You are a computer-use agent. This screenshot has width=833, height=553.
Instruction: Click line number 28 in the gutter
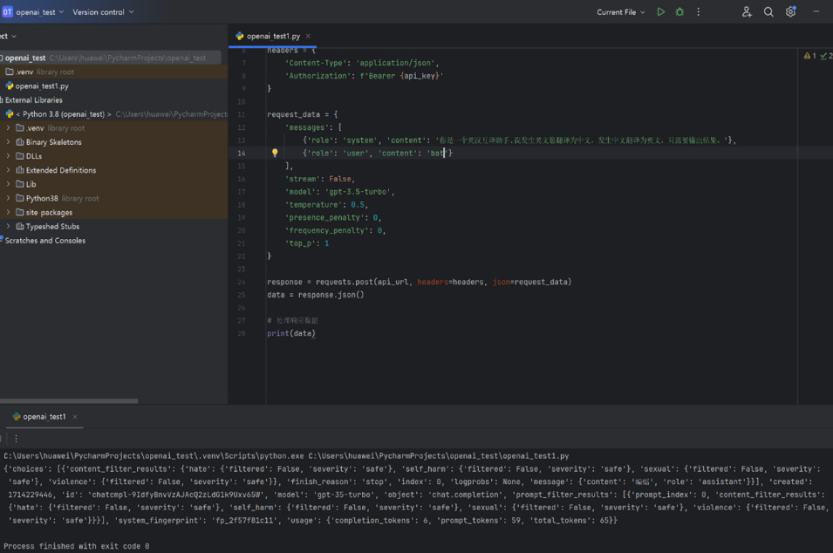[x=242, y=333]
